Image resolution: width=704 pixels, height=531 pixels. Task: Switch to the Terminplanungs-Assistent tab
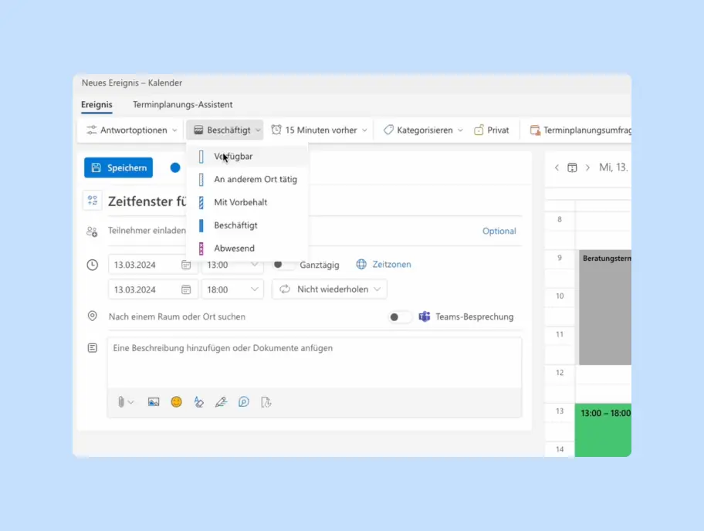tap(182, 104)
